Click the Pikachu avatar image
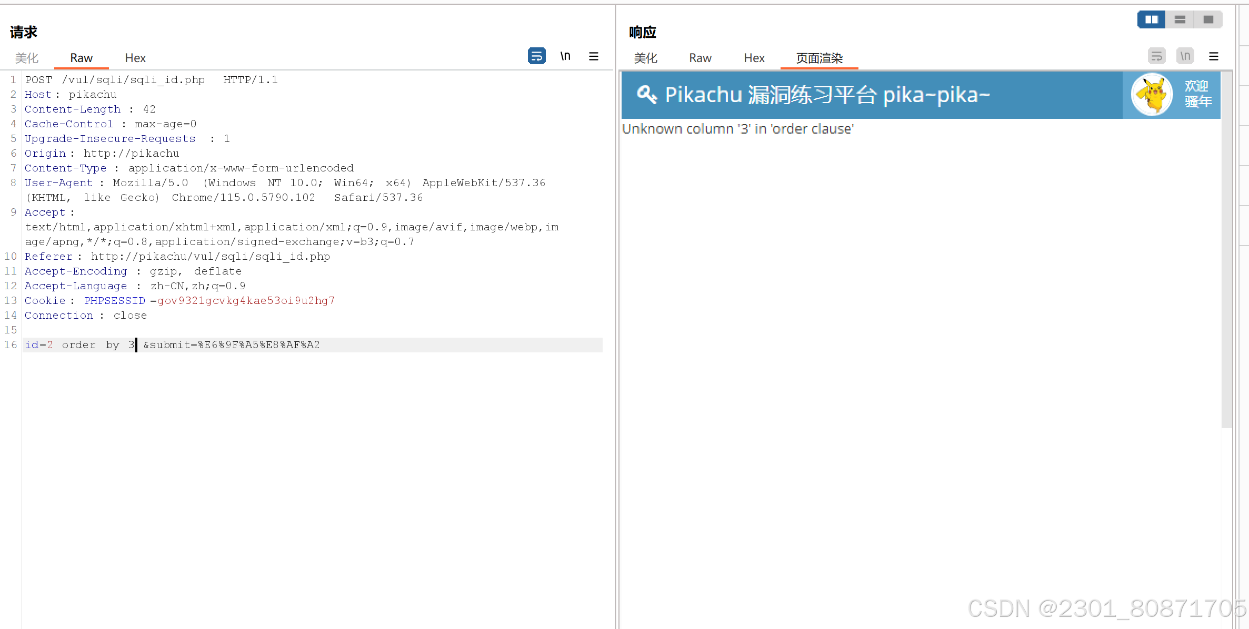 (1152, 95)
